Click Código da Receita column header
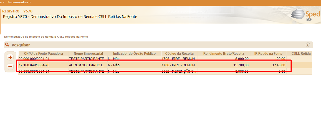The width and height of the screenshot is (321, 118). coord(180,53)
